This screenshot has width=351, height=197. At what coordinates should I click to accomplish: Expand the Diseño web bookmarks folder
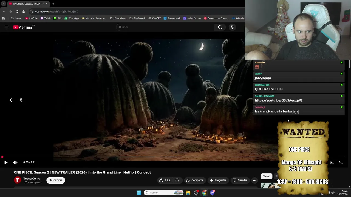point(137,18)
